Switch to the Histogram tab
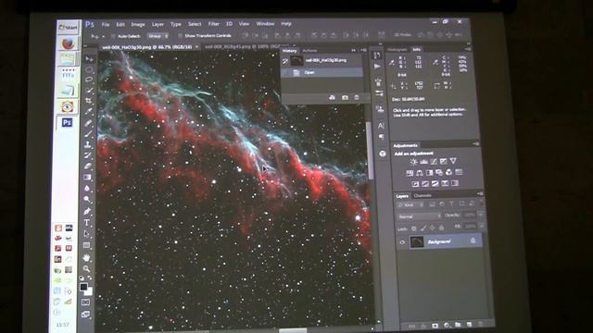The image size is (593, 333). click(x=397, y=49)
